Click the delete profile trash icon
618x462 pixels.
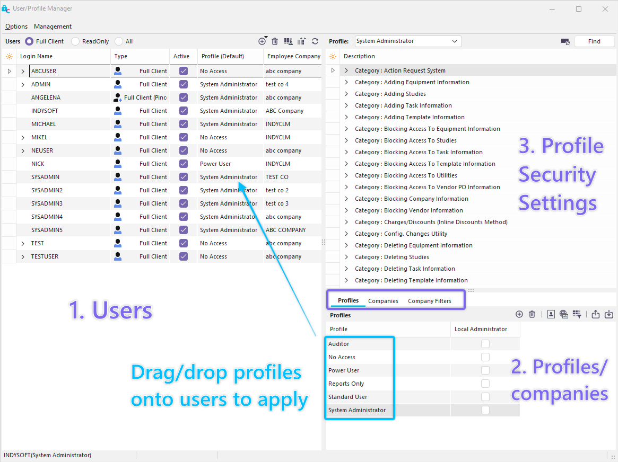coord(532,314)
